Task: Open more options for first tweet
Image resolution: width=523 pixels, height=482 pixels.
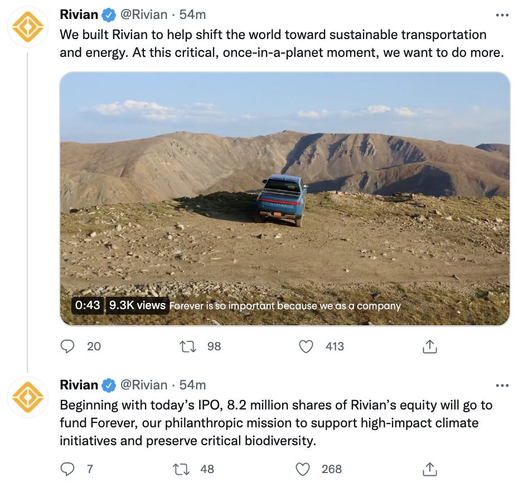Action: [502, 15]
